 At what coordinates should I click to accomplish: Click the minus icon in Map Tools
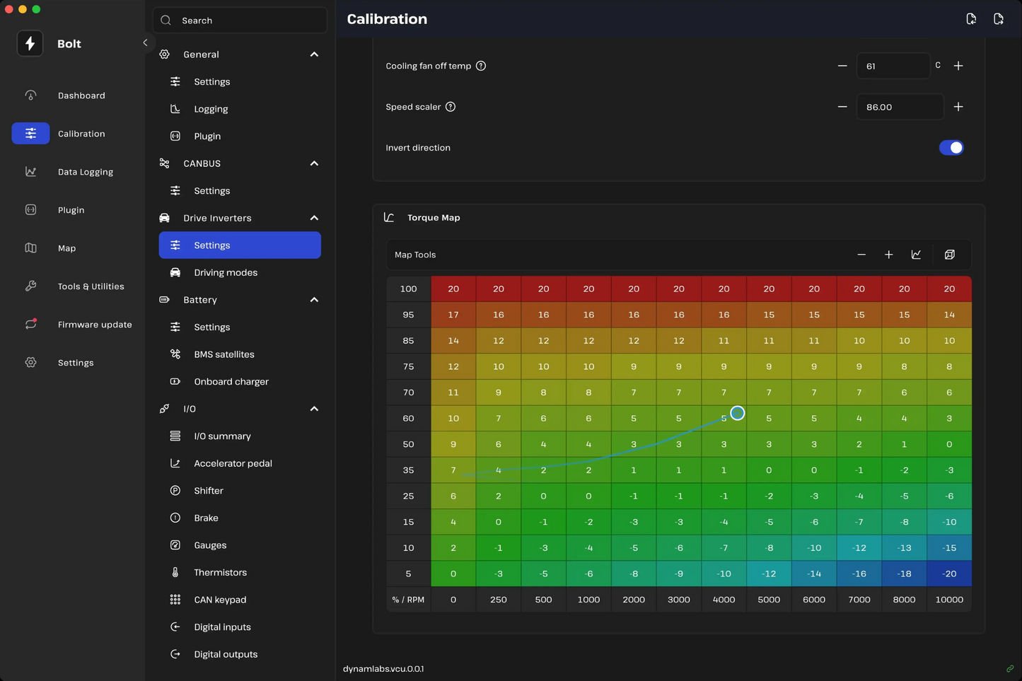(861, 255)
